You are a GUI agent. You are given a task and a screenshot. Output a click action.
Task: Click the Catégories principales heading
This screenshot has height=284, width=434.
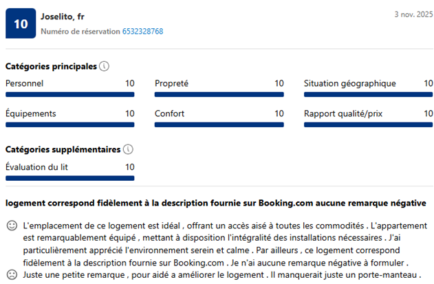tap(51, 67)
